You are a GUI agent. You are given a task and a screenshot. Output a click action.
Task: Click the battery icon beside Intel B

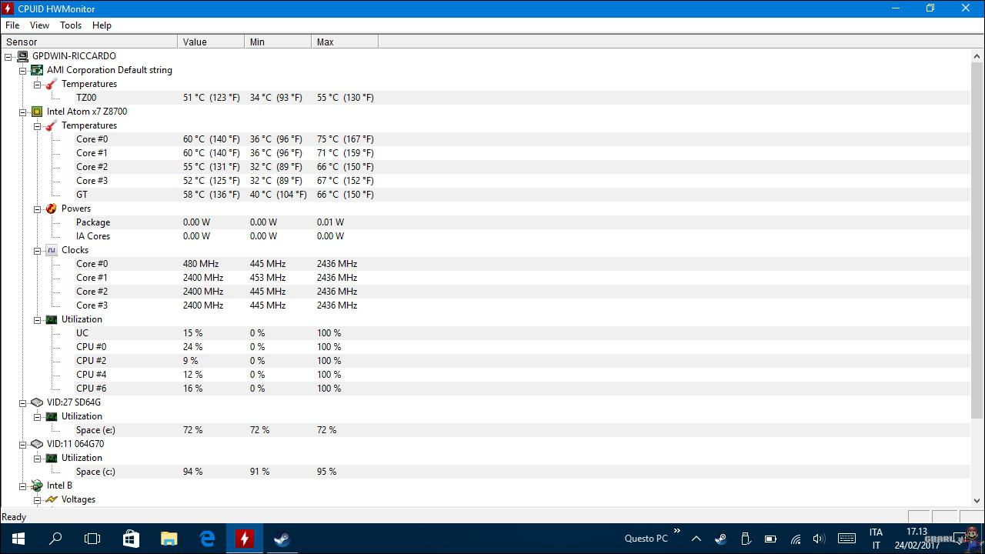[36, 486]
